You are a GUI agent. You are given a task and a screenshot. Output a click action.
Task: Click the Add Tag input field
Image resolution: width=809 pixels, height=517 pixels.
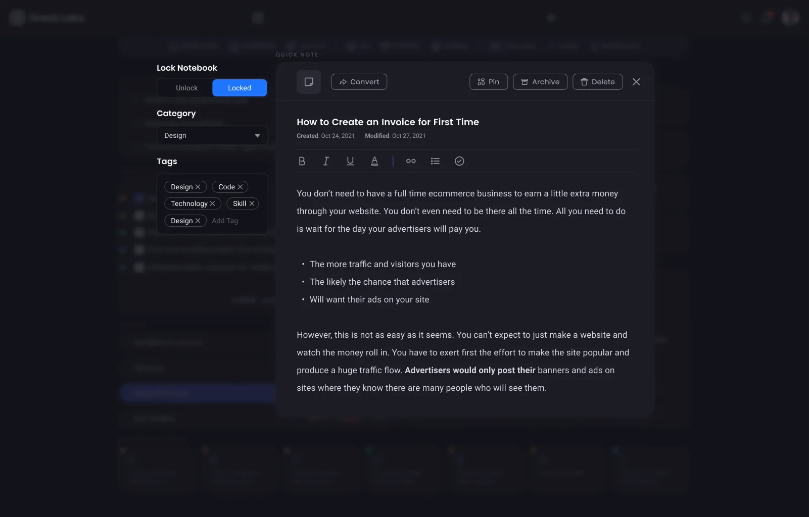point(225,221)
